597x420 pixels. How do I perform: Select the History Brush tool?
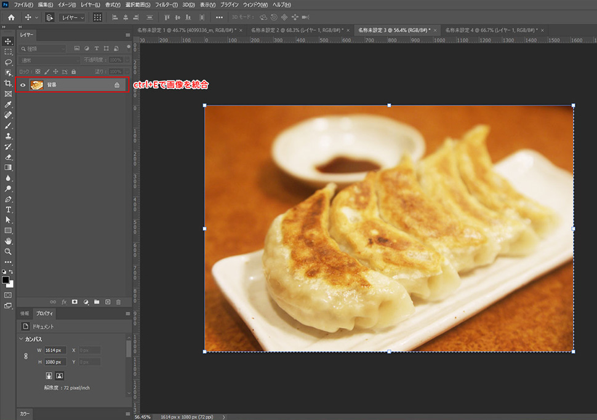tap(8, 146)
